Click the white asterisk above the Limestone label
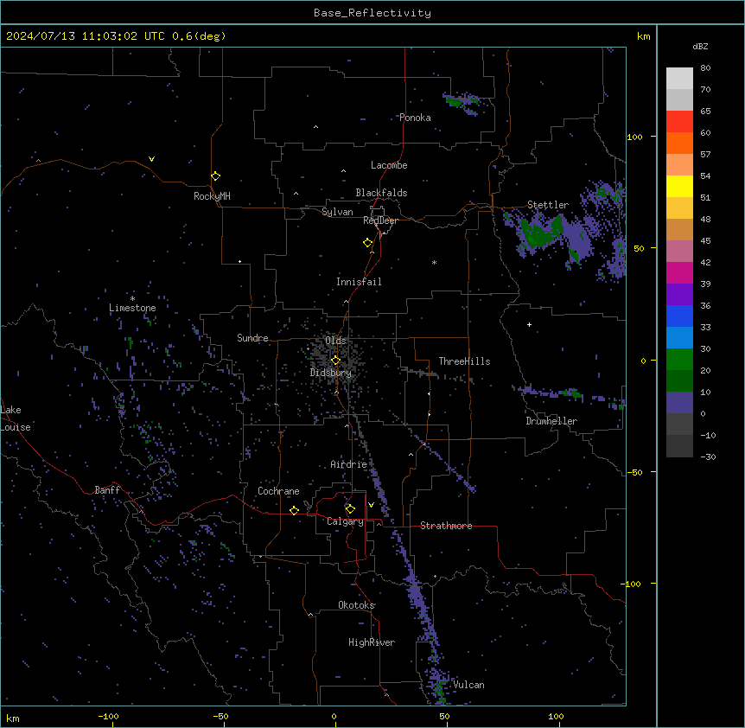Image resolution: width=745 pixels, height=728 pixels. pos(132,298)
